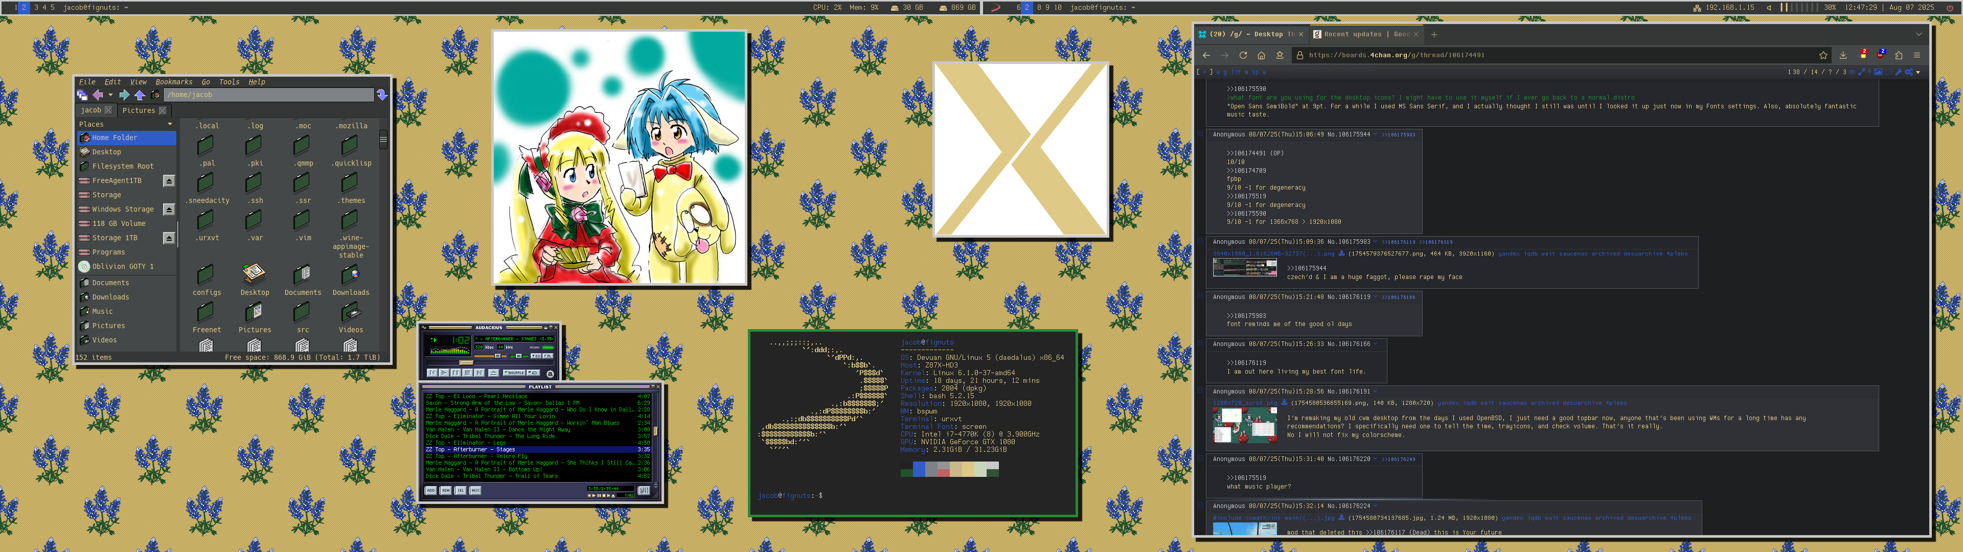Select the Videos folder icon in file view
This screenshot has width=1963, height=552.
pos(351,311)
